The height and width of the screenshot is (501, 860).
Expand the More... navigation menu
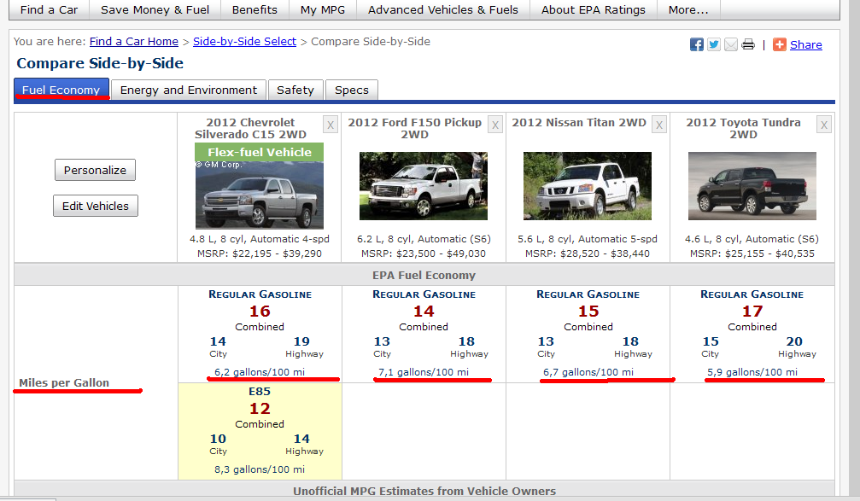point(688,9)
